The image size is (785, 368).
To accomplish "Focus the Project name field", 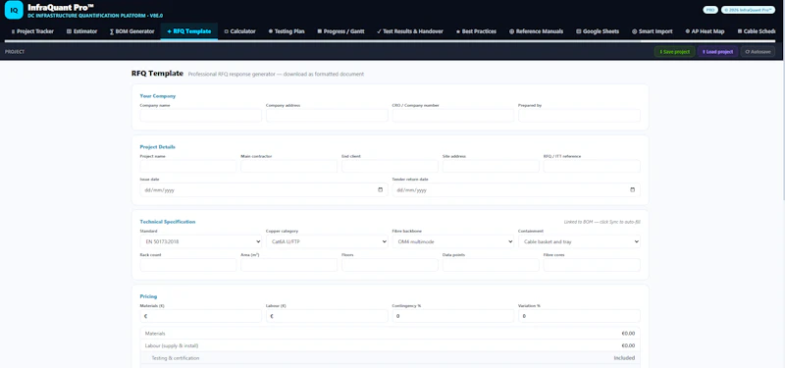I will click(x=188, y=166).
